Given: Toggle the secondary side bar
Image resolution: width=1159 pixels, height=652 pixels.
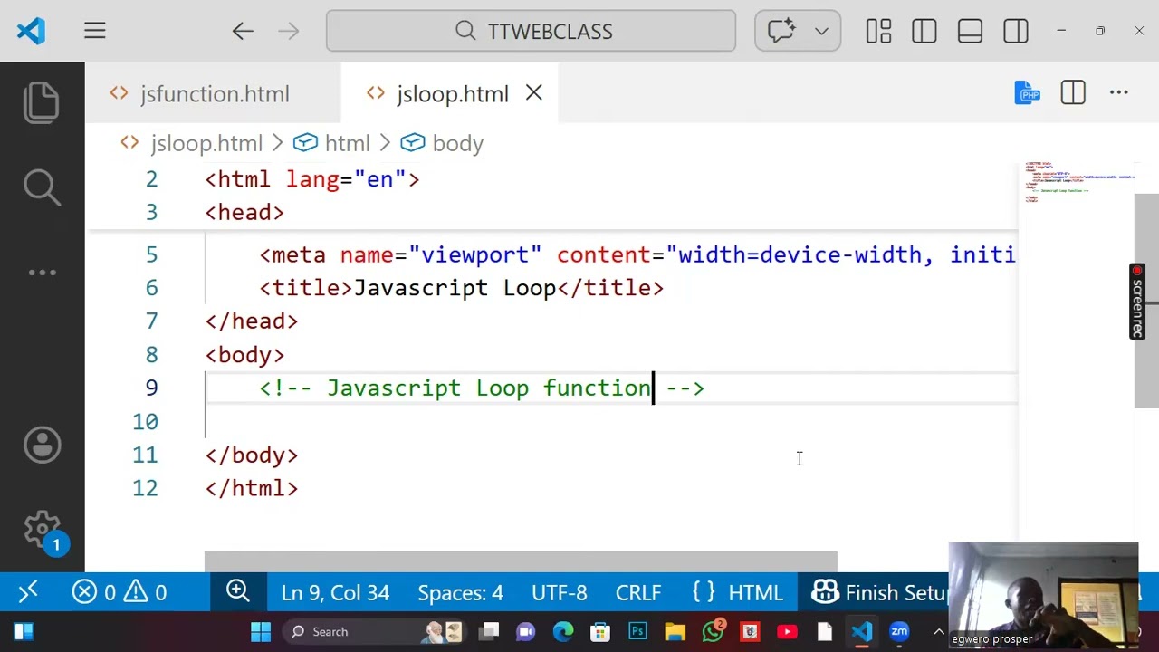Looking at the screenshot, I should (1016, 32).
